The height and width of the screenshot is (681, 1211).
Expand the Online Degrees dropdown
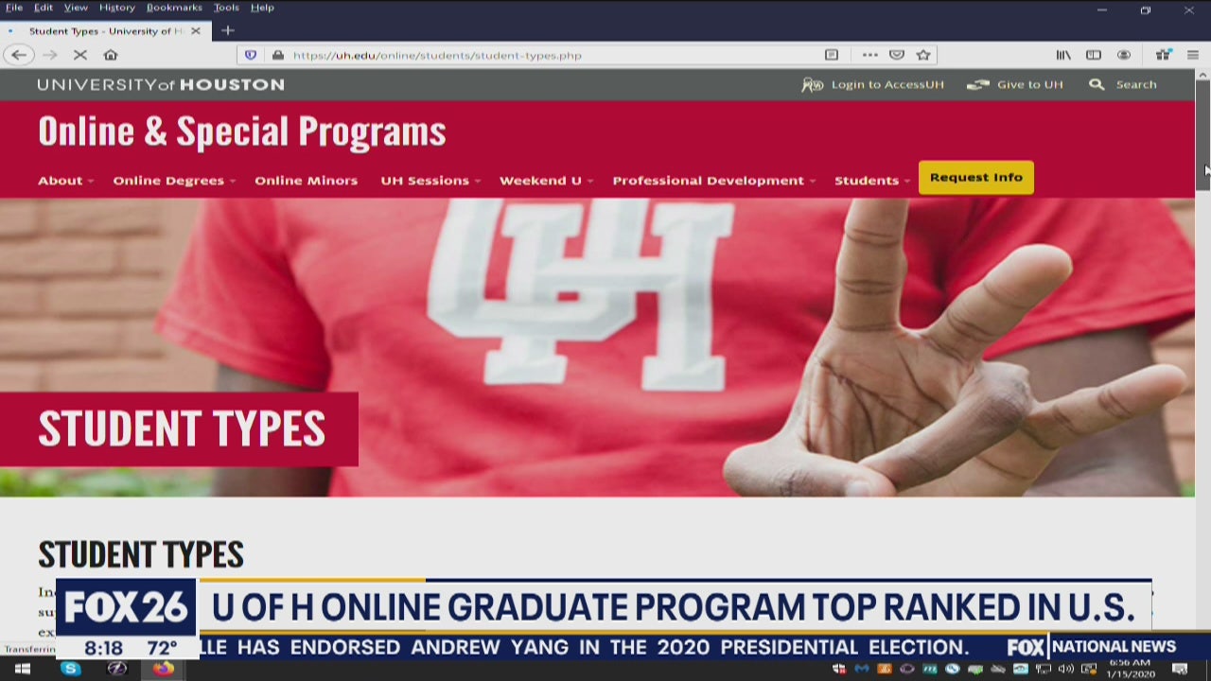coord(168,180)
